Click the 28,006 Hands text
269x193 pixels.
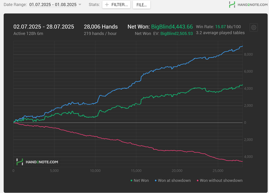coord(101,27)
